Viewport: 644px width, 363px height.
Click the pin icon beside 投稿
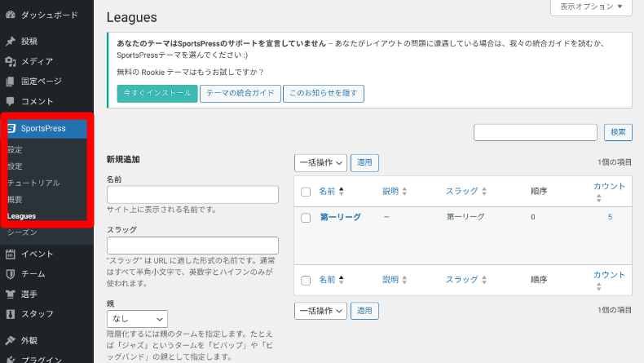coord(11,41)
